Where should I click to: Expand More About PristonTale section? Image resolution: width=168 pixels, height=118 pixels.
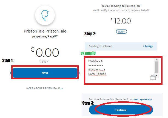44,88
